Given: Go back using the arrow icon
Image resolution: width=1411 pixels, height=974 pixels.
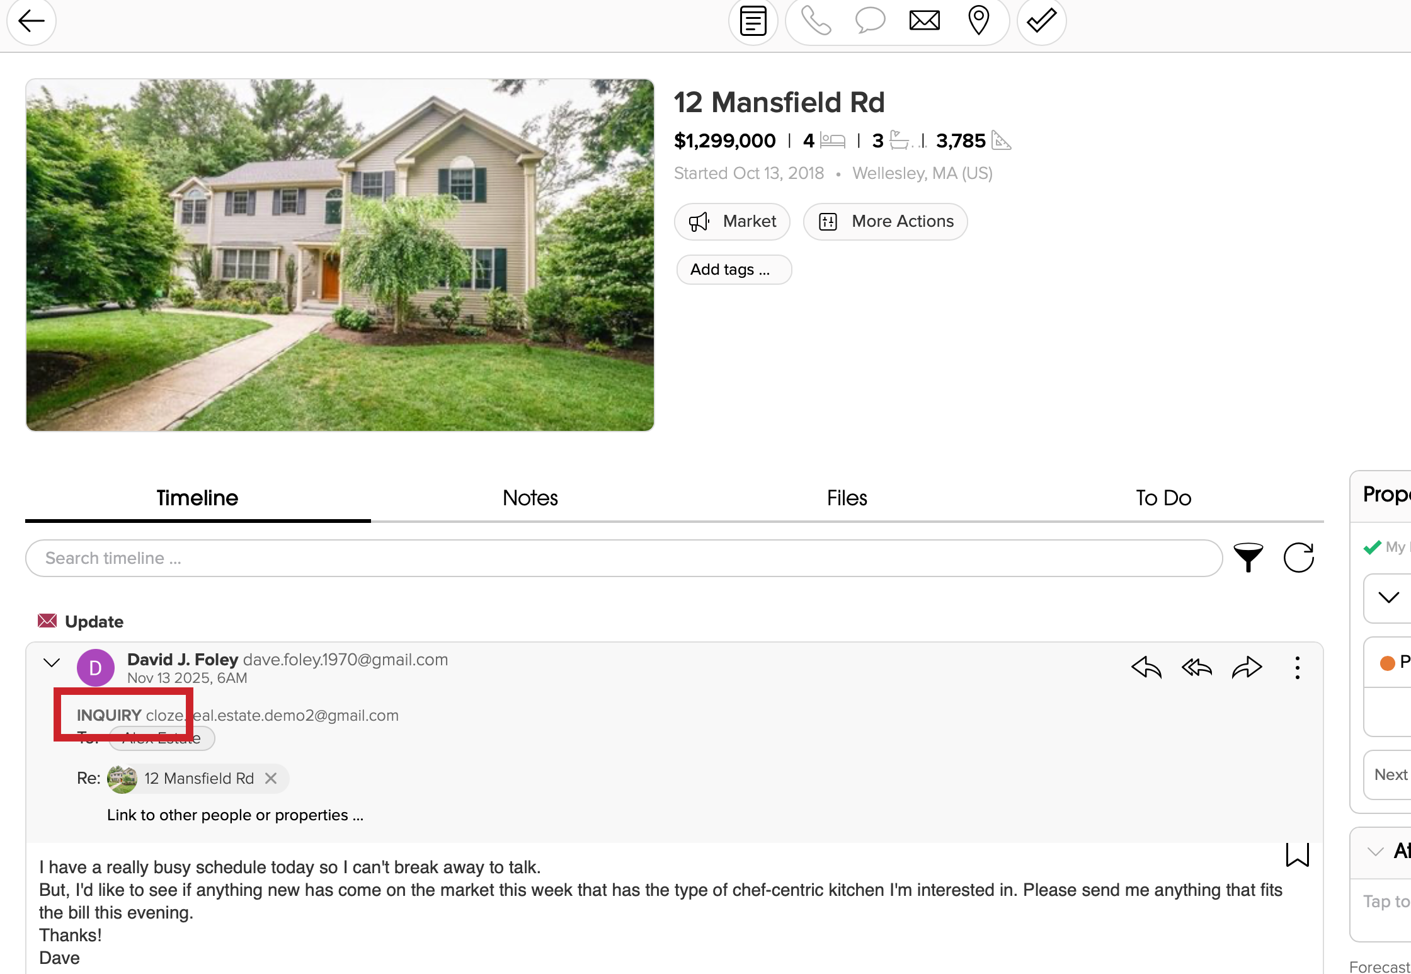Looking at the screenshot, I should [31, 21].
